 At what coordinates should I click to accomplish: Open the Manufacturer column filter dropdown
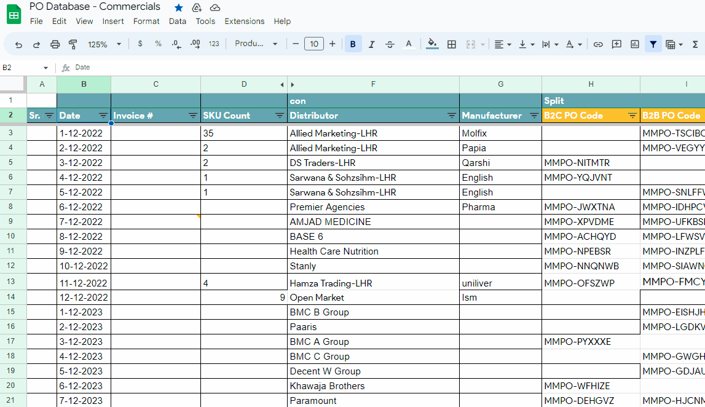pos(534,116)
